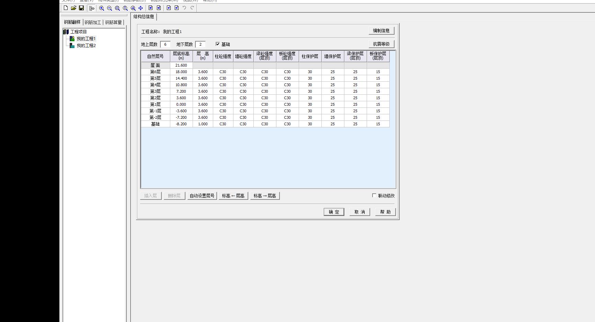Select 我的工程2 in the project tree
595x322 pixels.
click(86, 46)
